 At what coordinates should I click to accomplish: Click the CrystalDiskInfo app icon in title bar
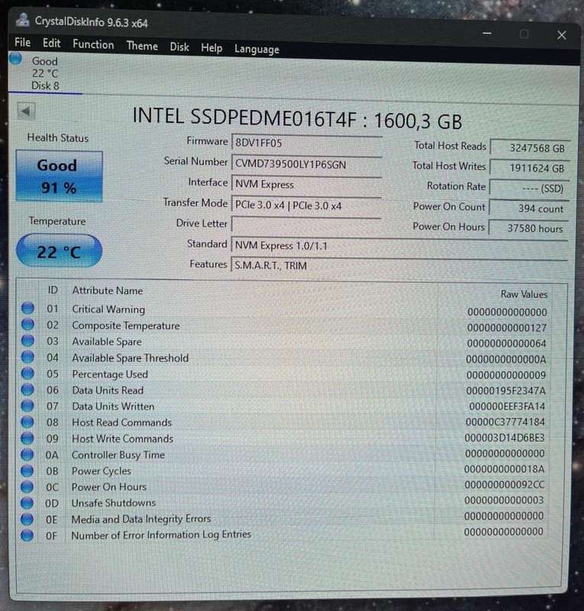pos(23,20)
